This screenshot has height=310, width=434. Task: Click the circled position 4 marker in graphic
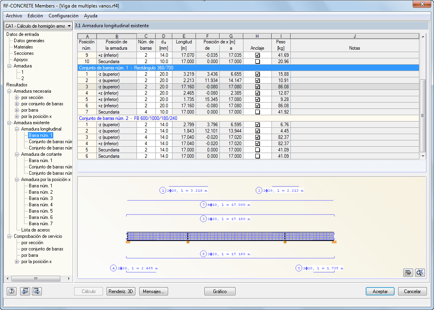tap(114, 268)
